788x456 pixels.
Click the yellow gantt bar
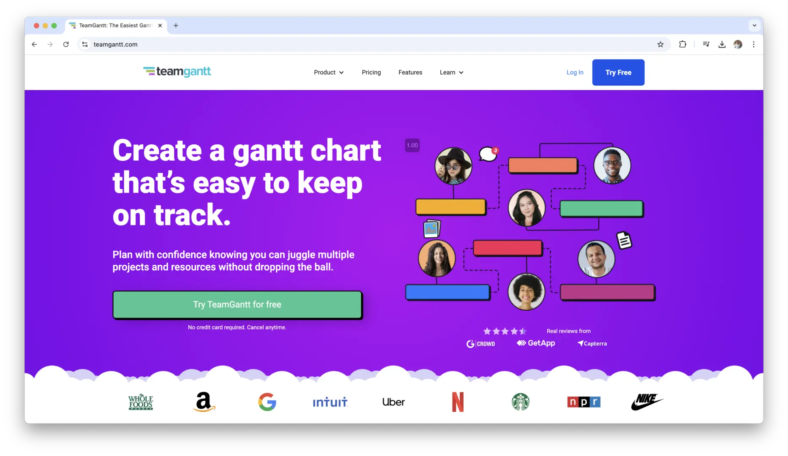click(451, 207)
